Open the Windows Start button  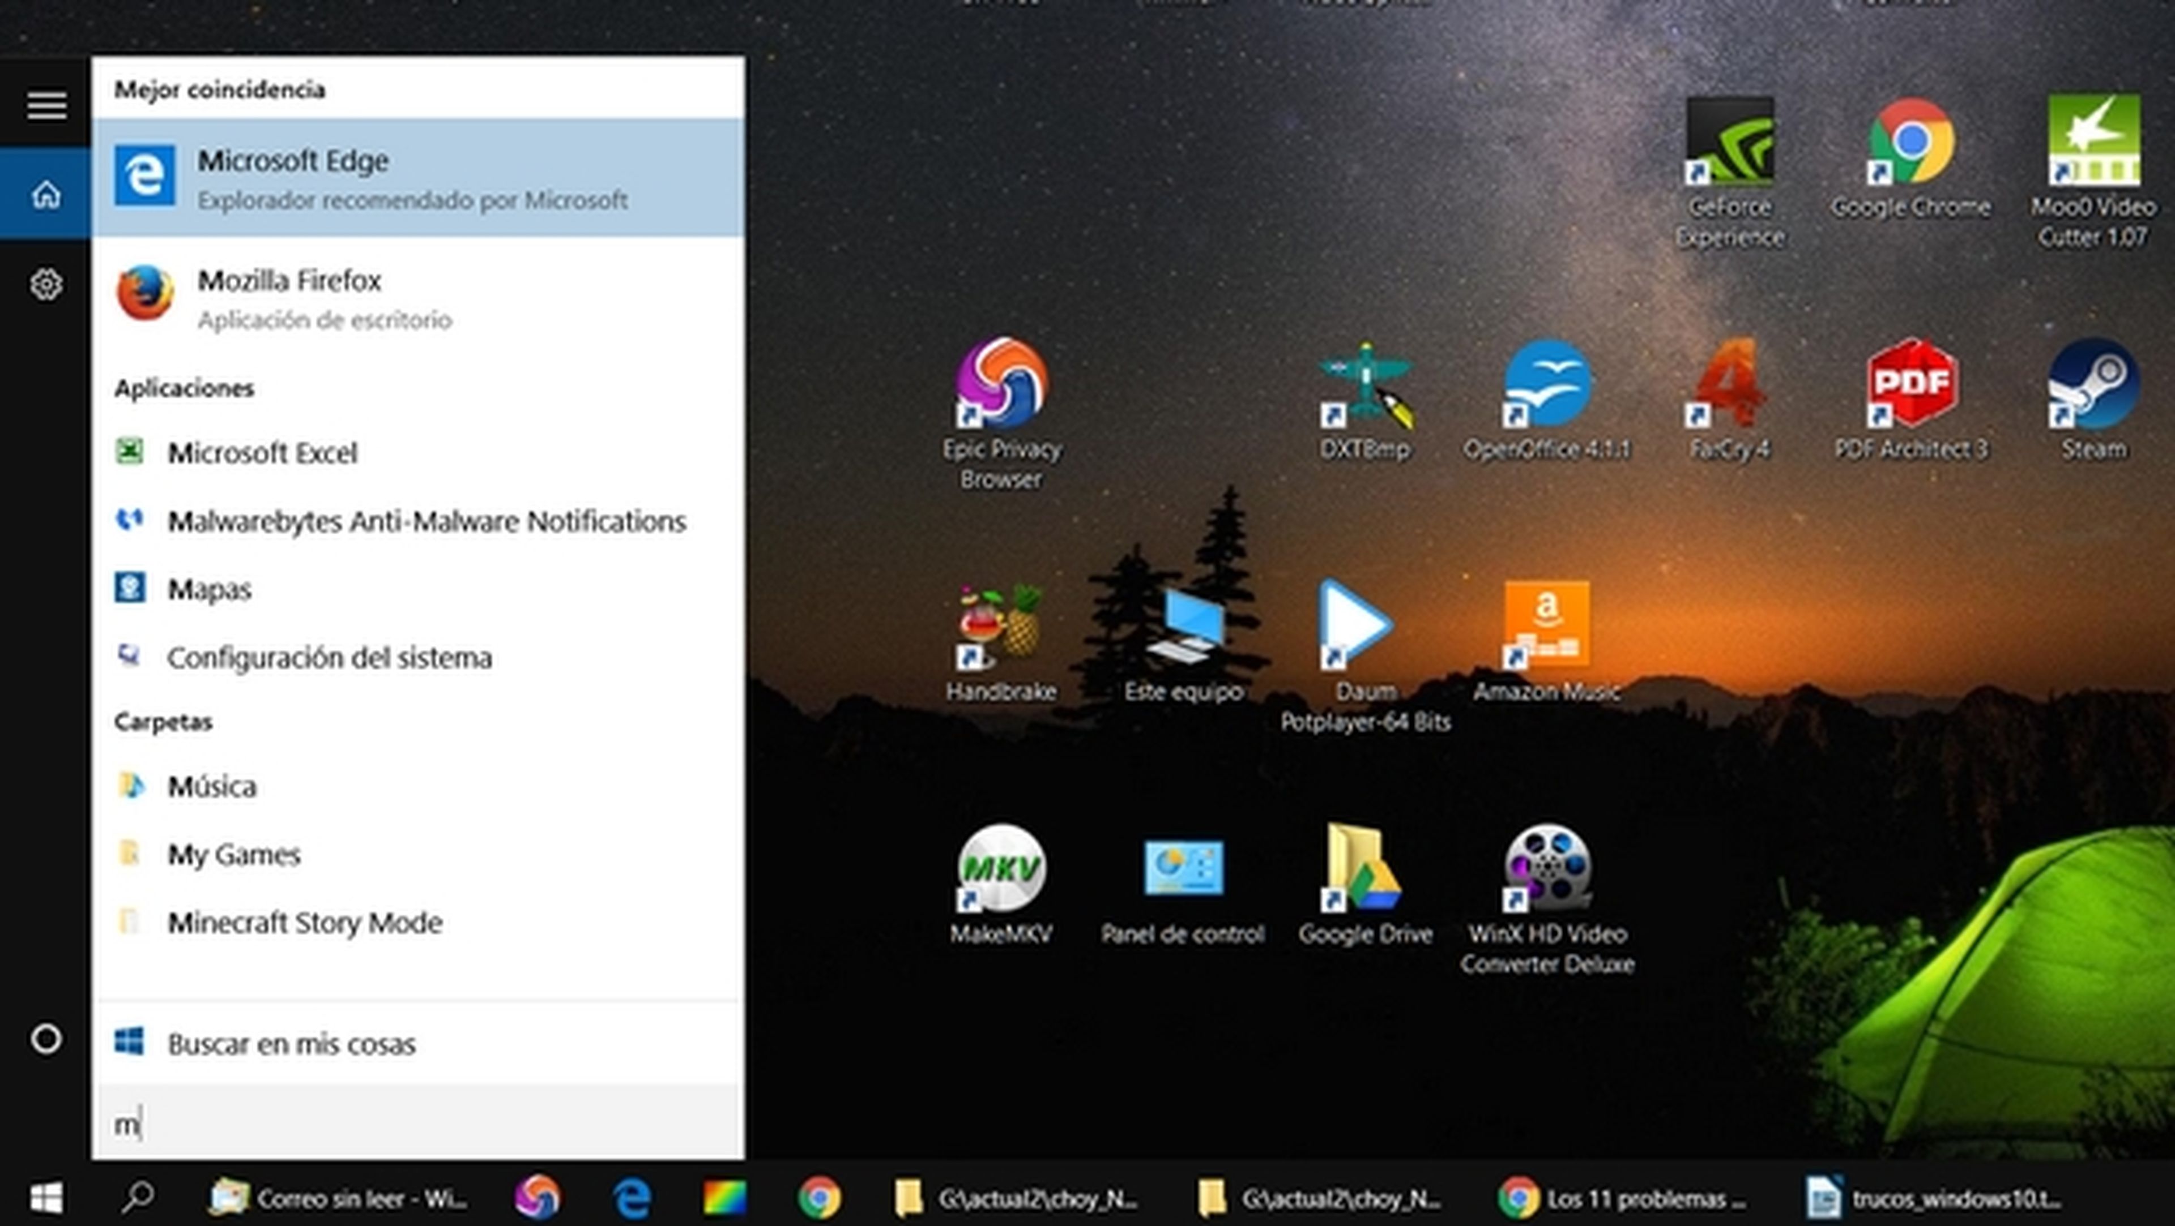tap(46, 1197)
